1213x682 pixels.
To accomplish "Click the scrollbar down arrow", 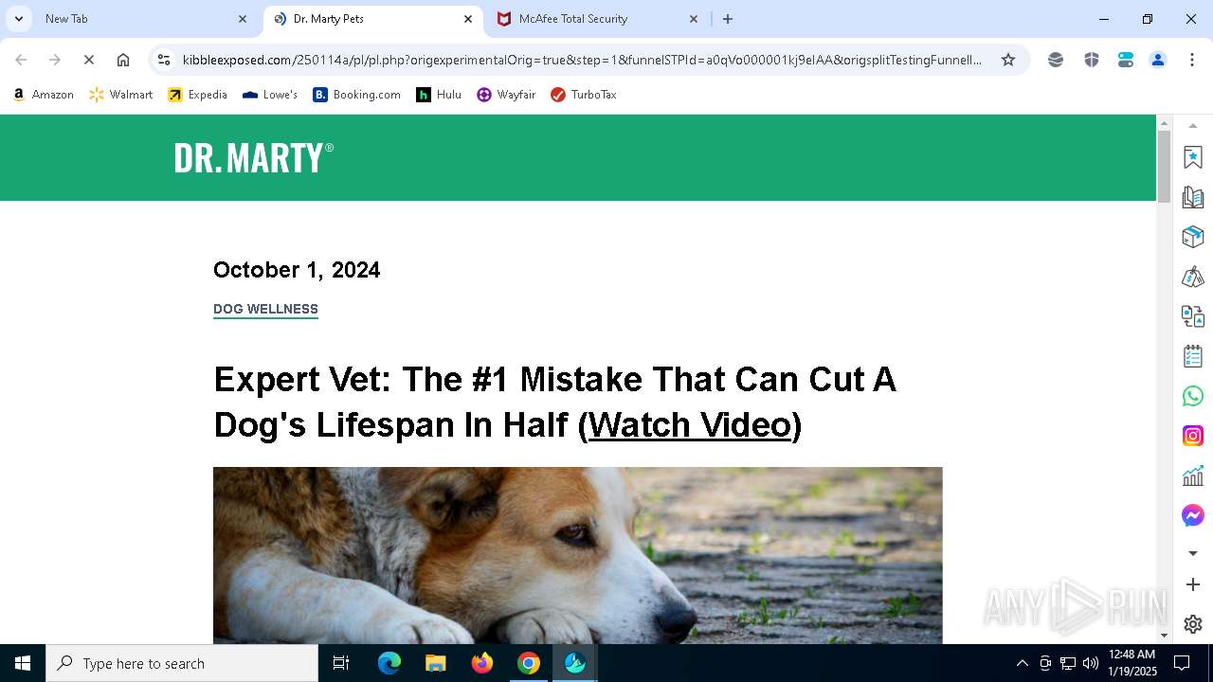I will [1165, 636].
